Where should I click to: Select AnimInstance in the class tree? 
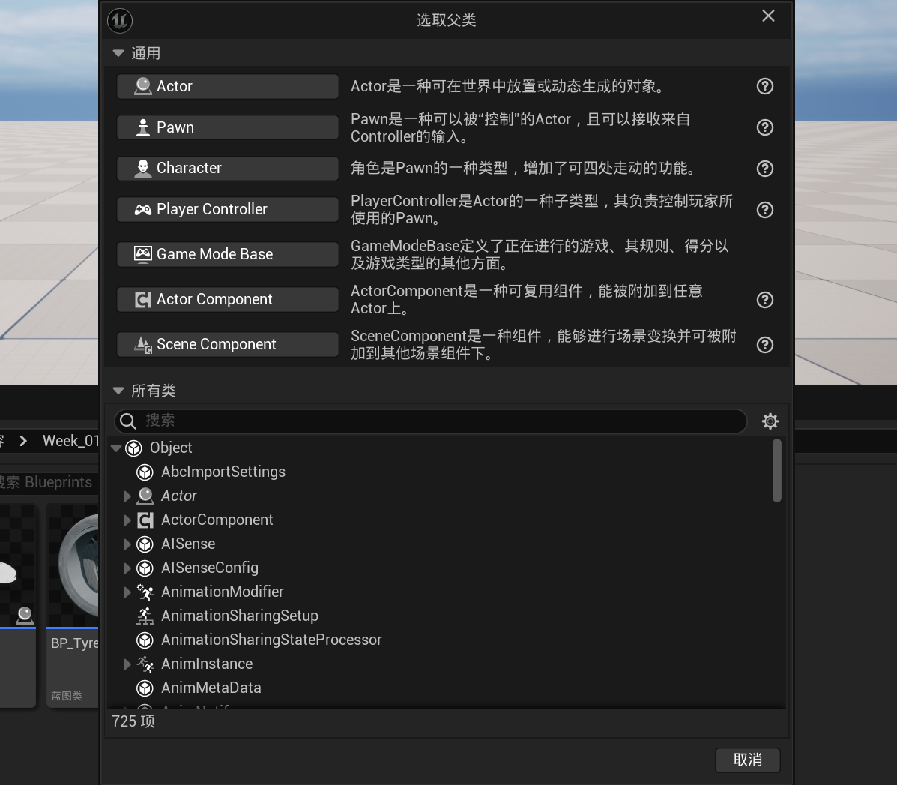point(207,664)
